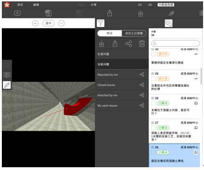The height and width of the screenshot is (170, 204).
Task: Click the share icon beside the trash can
Action: click(129, 44)
